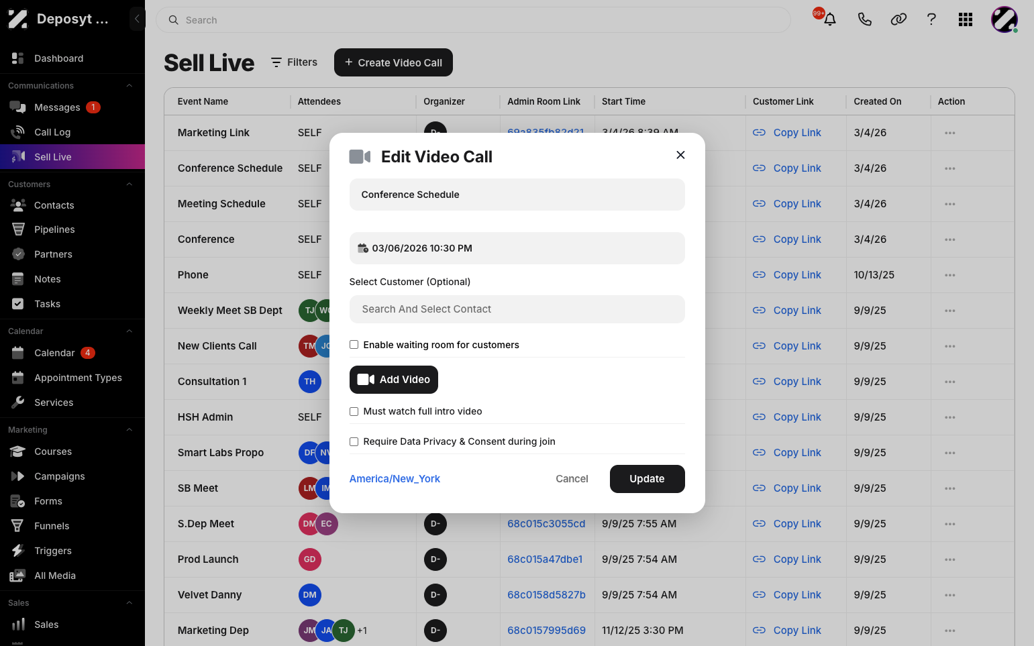This screenshot has height=646, width=1034.
Task: Open the notifications bell
Action: pyautogui.click(x=830, y=19)
